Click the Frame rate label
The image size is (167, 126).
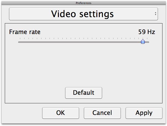(x=25, y=32)
